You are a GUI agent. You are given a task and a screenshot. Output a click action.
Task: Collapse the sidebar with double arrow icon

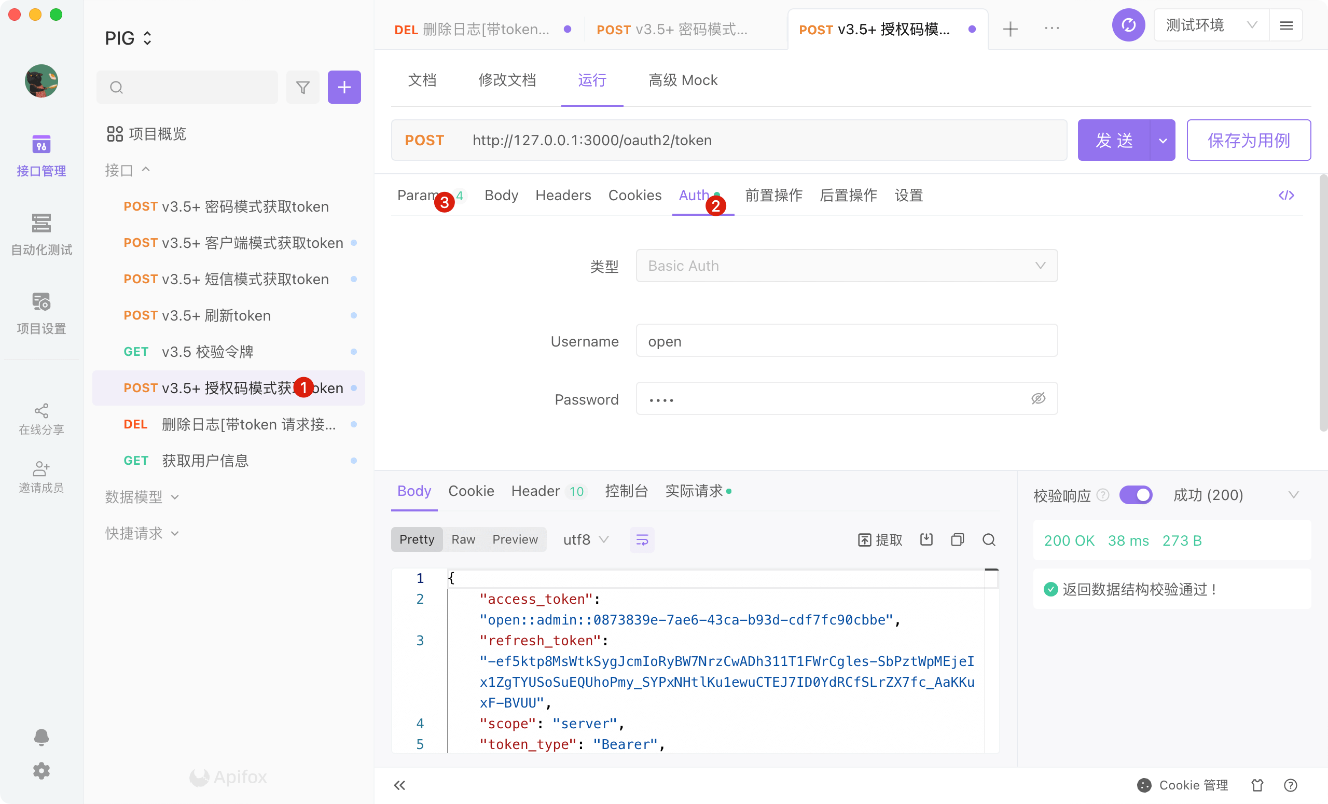pyautogui.click(x=399, y=785)
